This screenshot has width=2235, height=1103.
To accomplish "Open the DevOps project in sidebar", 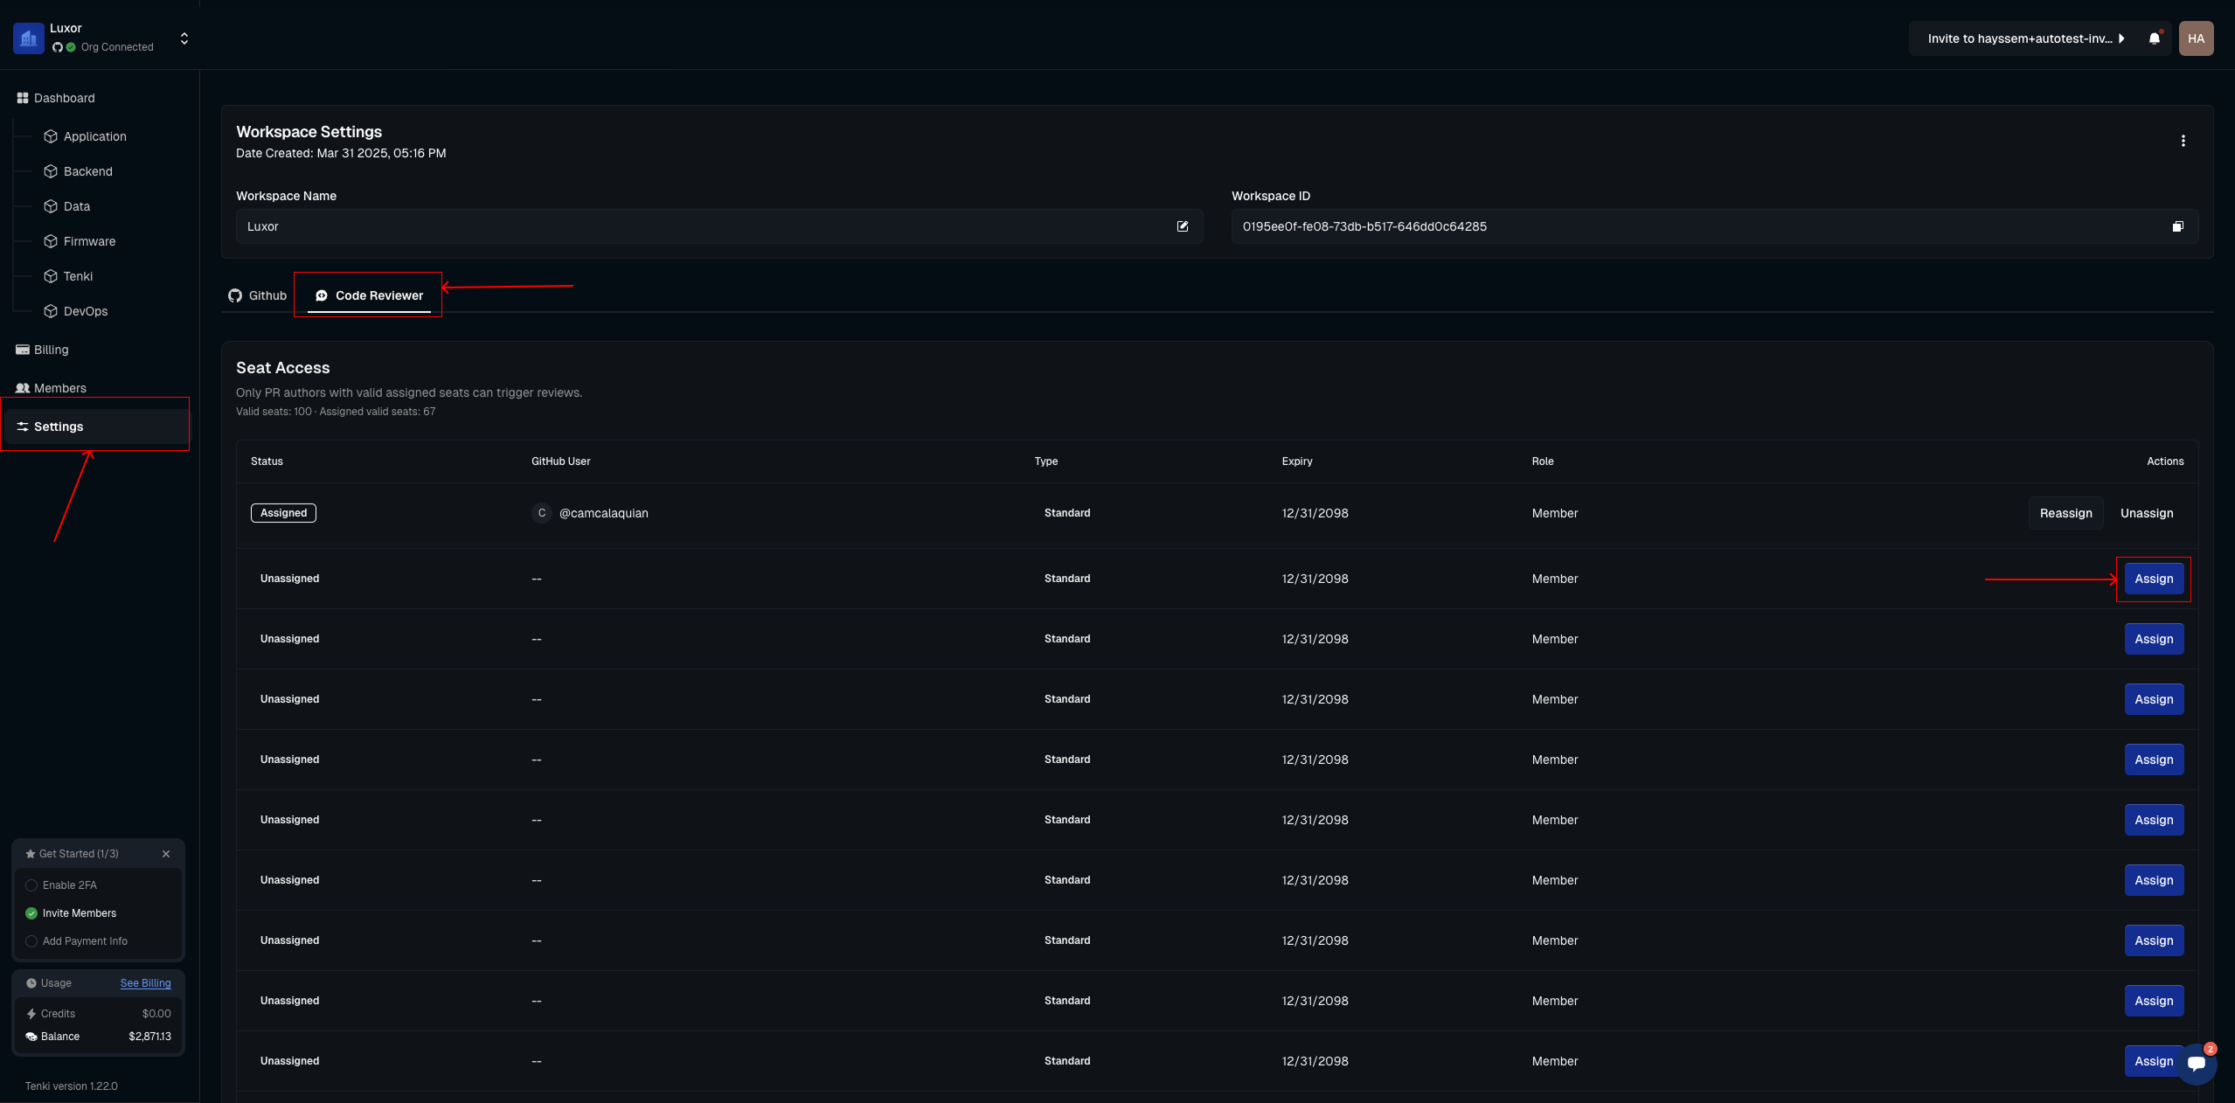I will click(x=85, y=311).
